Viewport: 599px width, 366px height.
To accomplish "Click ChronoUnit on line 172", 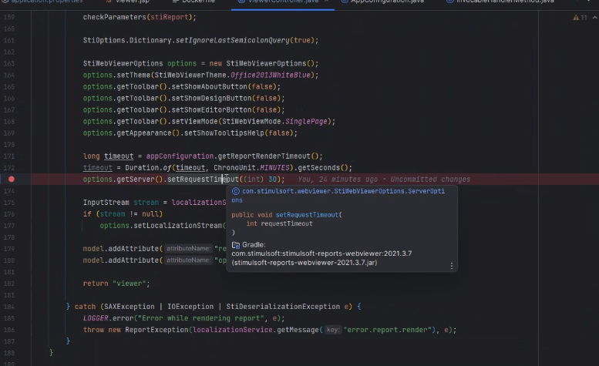I will pos(234,168).
